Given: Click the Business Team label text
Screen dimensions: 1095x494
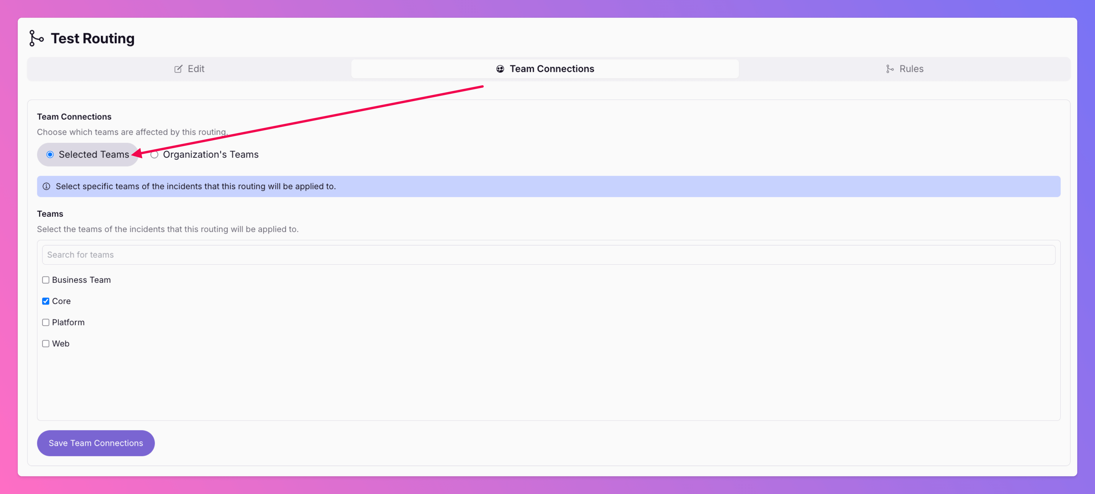Looking at the screenshot, I should pos(81,280).
